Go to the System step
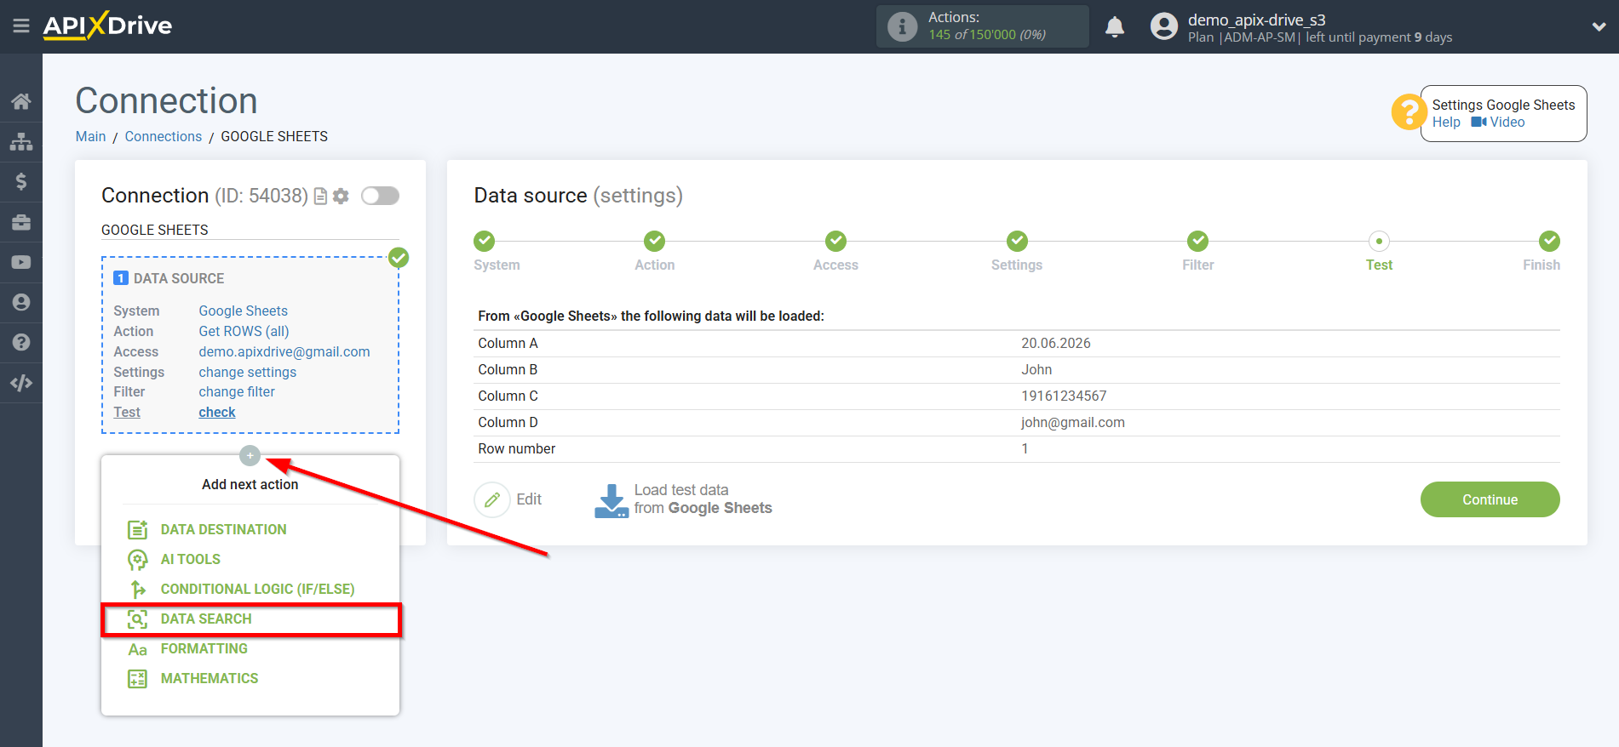The width and height of the screenshot is (1619, 747). 485,241
